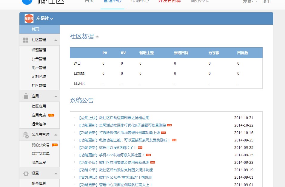Screen dimensions: 285x187
Task: Open 应用商店 in the sidebar
Action: point(39,115)
